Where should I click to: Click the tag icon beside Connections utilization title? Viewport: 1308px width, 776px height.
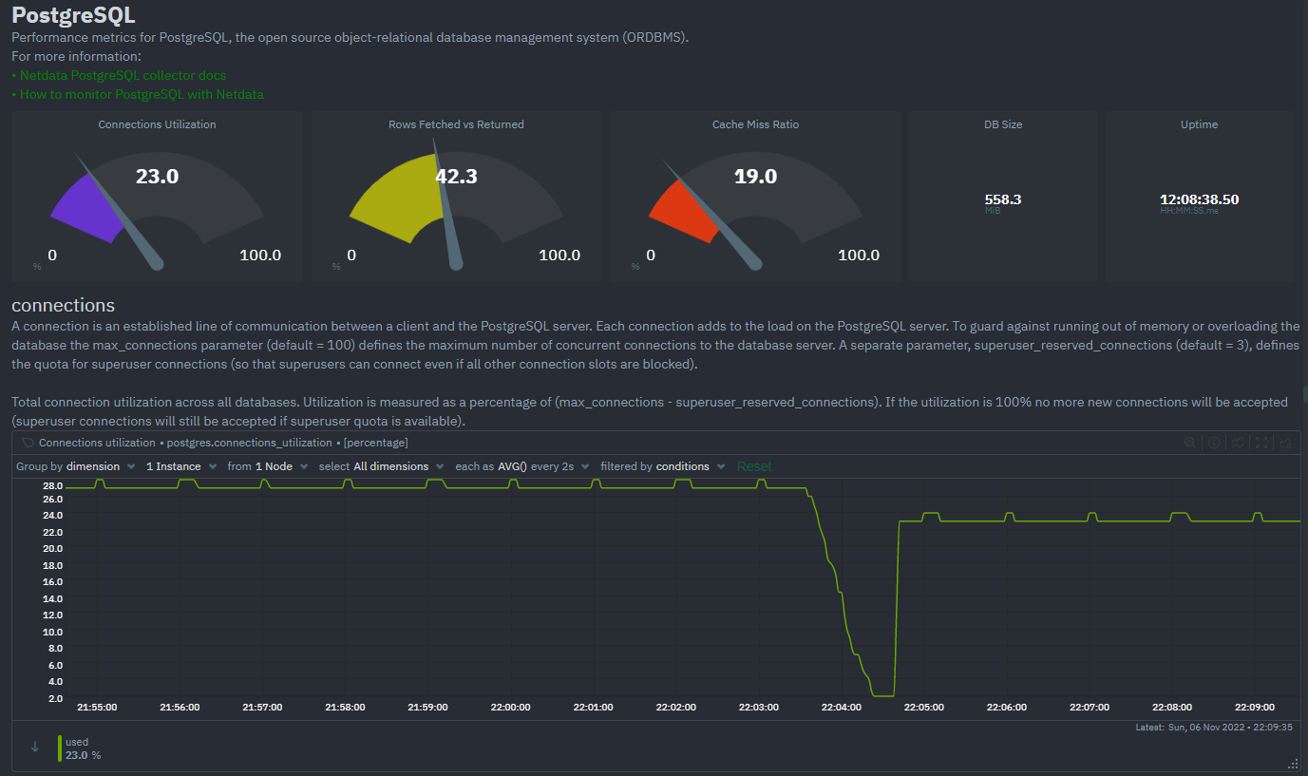[x=28, y=443]
